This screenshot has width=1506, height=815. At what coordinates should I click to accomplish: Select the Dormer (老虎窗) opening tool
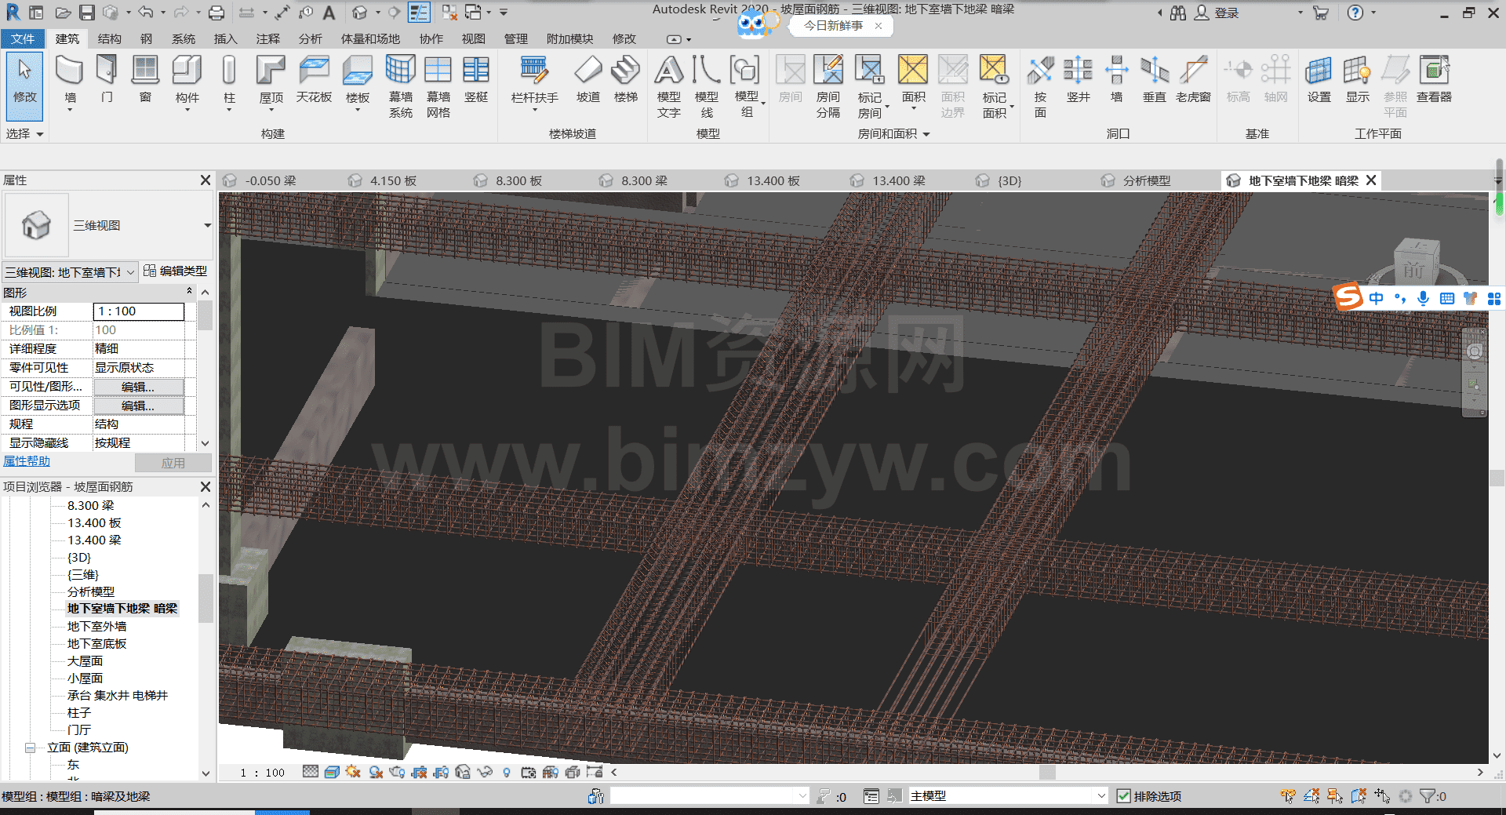[x=1193, y=80]
